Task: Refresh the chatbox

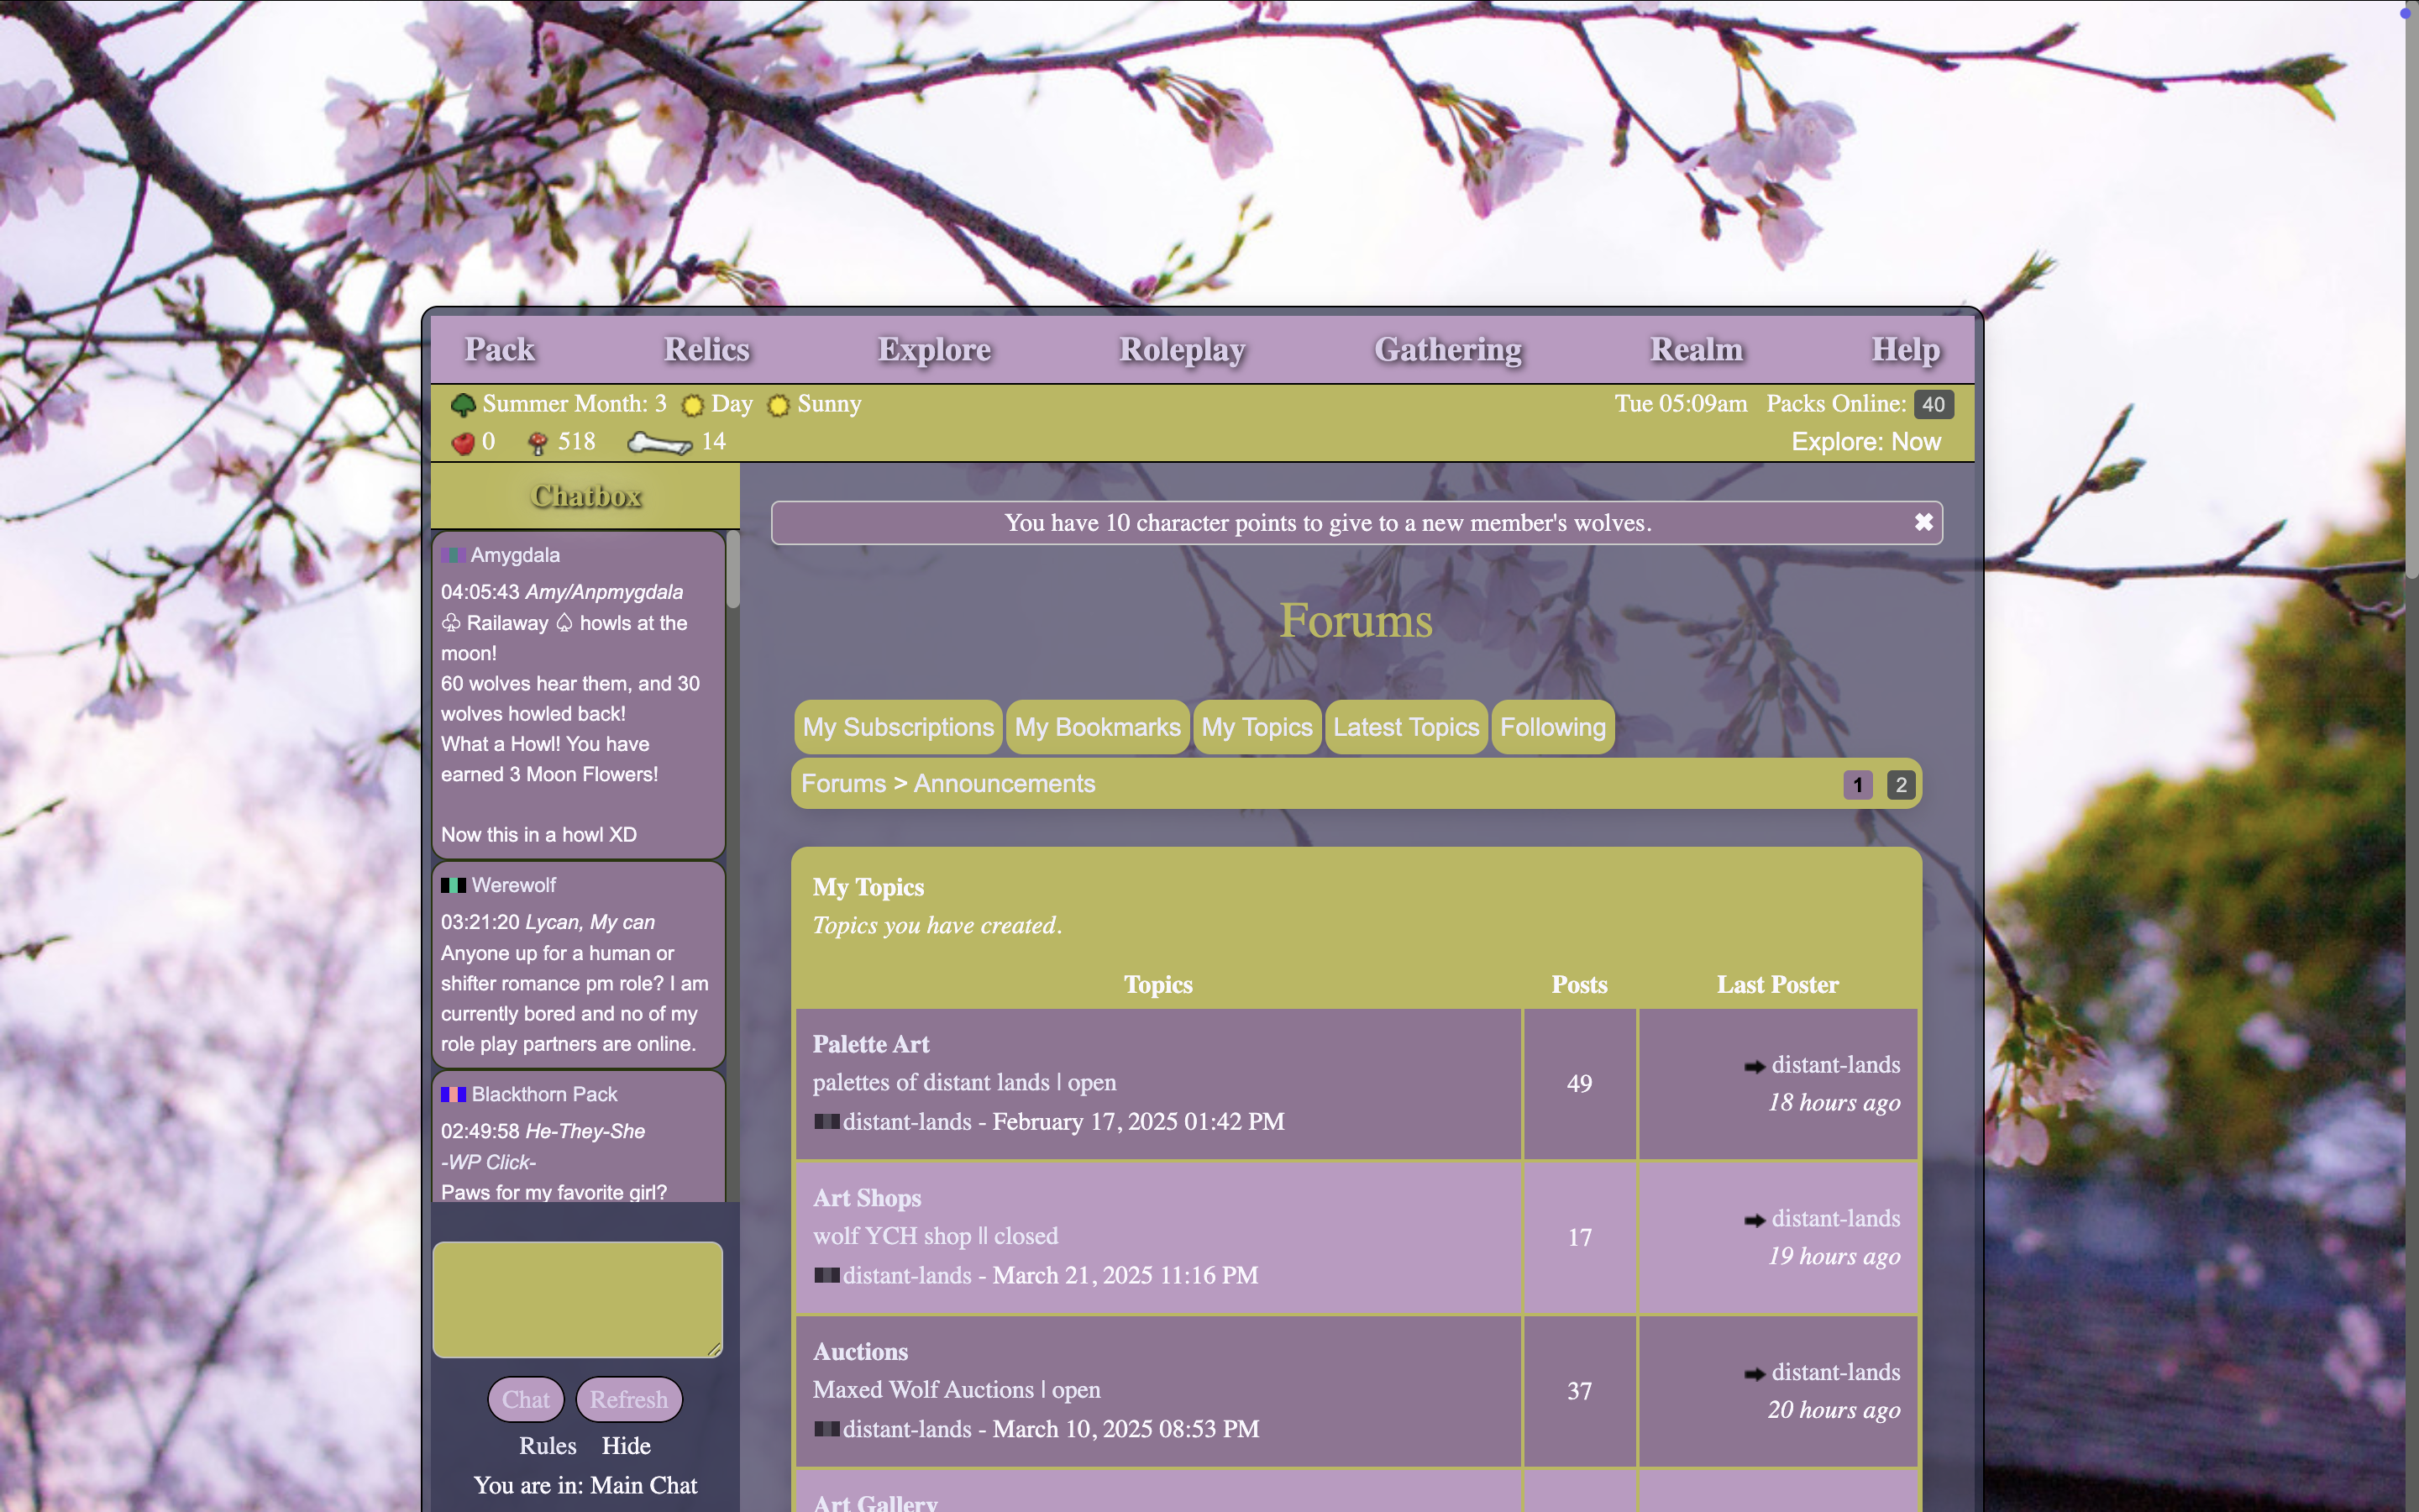Action: [629, 1399]
